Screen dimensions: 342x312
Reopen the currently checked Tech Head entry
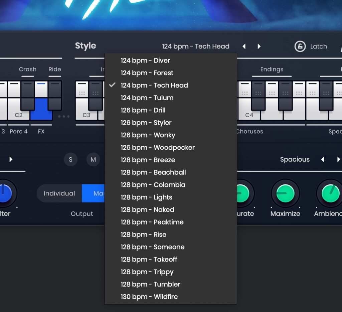[154, 85]
